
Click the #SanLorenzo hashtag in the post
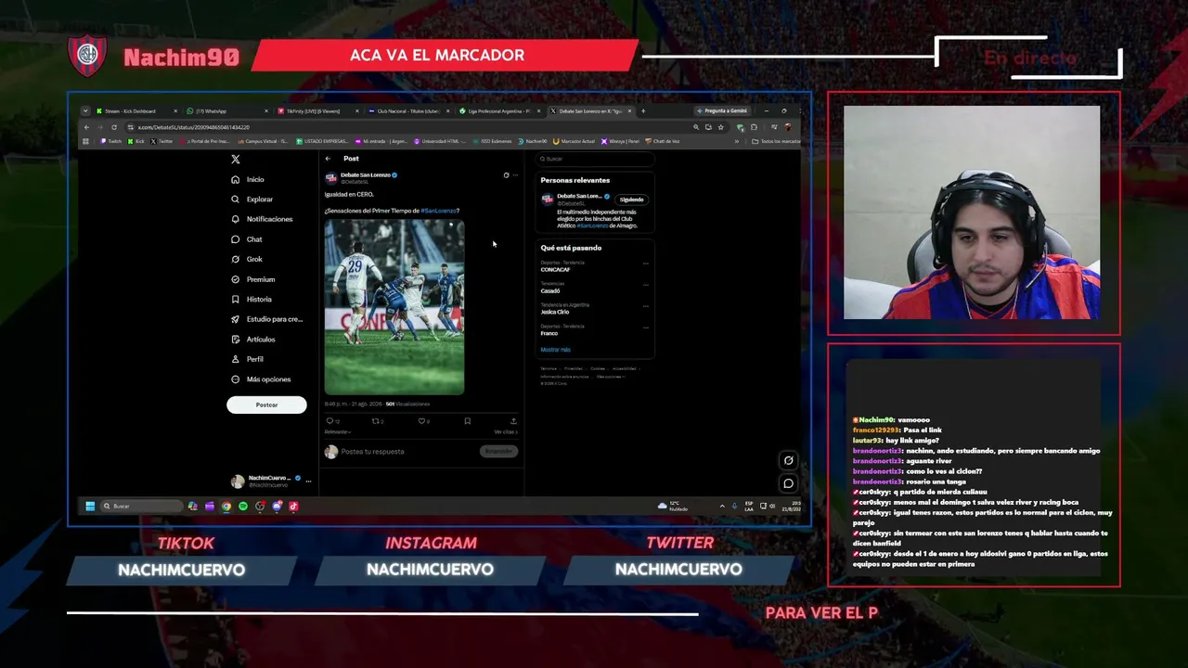point(438,211)
